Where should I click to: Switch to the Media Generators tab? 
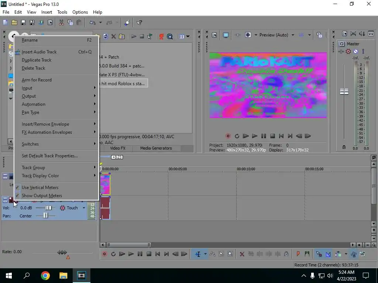(x=156, y=148)
